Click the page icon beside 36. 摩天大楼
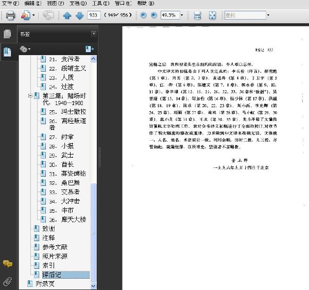 43,219
